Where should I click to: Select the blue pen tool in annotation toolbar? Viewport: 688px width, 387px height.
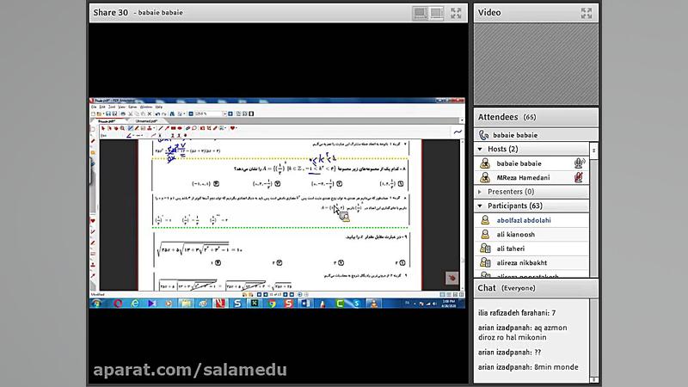pyautogui.click(x=131, y=128)
